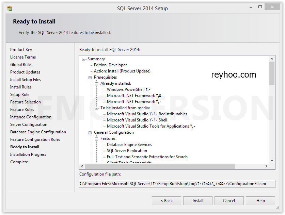285x215 pixels.
Task: Select the Database Engine Services row
Action: pos(129,145)
